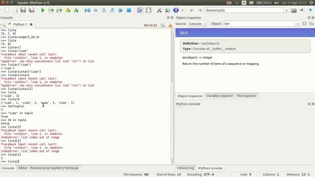Open the console options menu icon
The height and width of the screenshot is (177, 315).
coord(163,25)
